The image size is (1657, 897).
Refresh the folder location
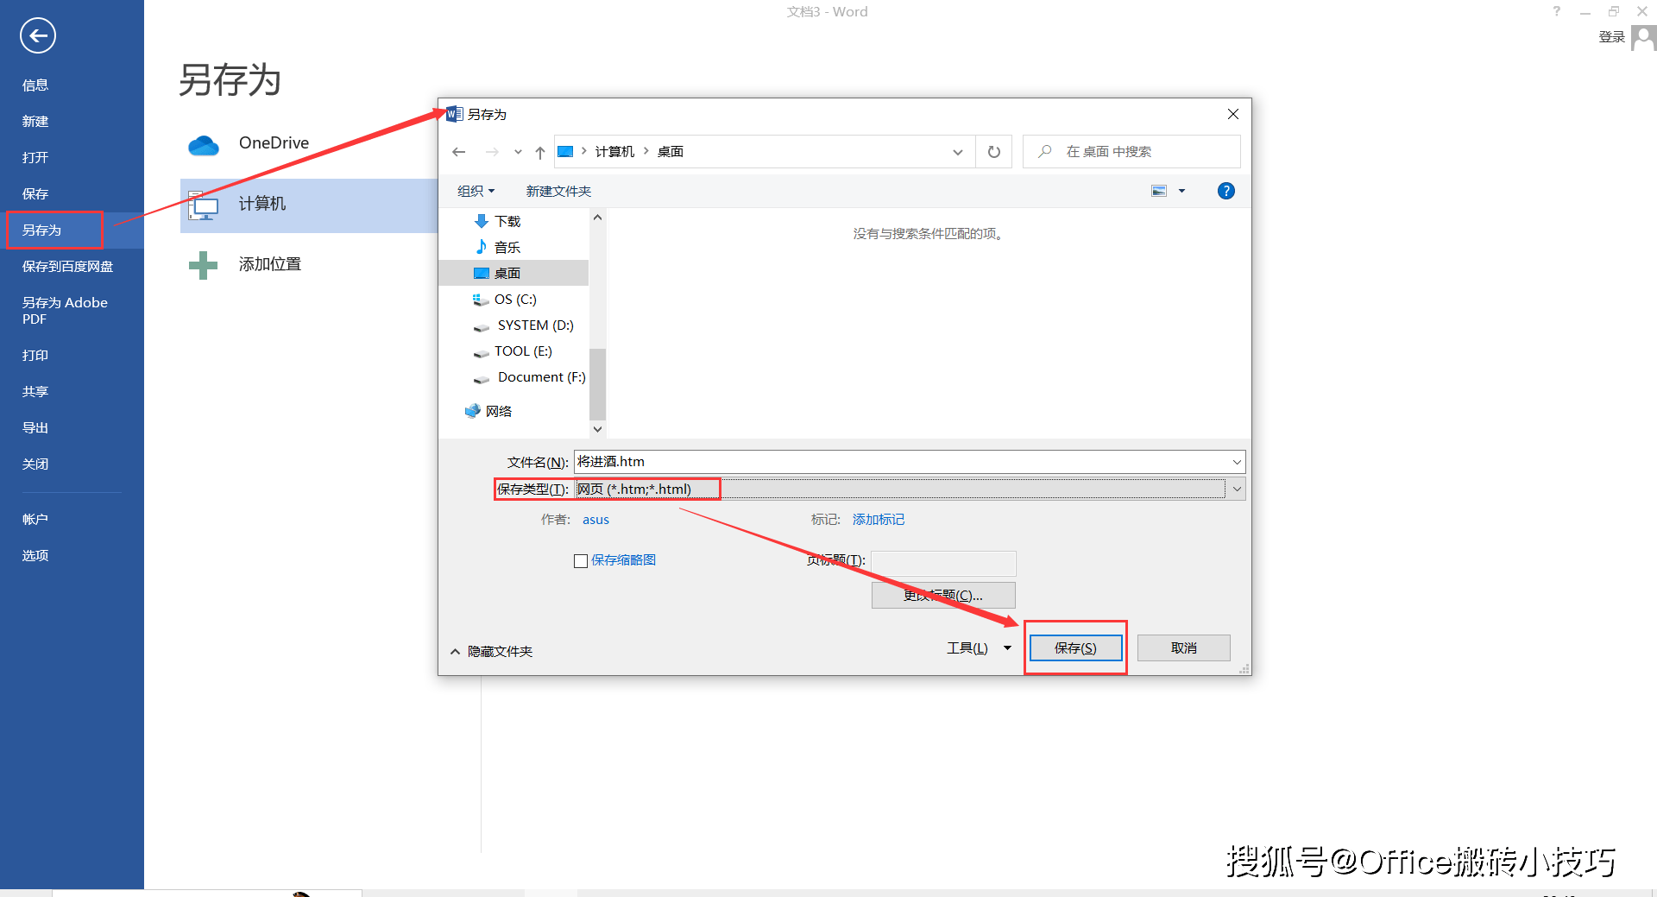[x=994, y=152]
